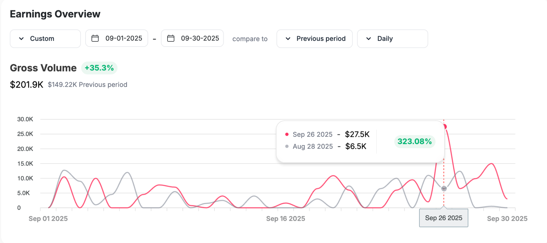The width and height of the screenshot is (547, 243).
Task: Click the chevron beside Daily
Action: pyautogui.click(x=369, y=39)
